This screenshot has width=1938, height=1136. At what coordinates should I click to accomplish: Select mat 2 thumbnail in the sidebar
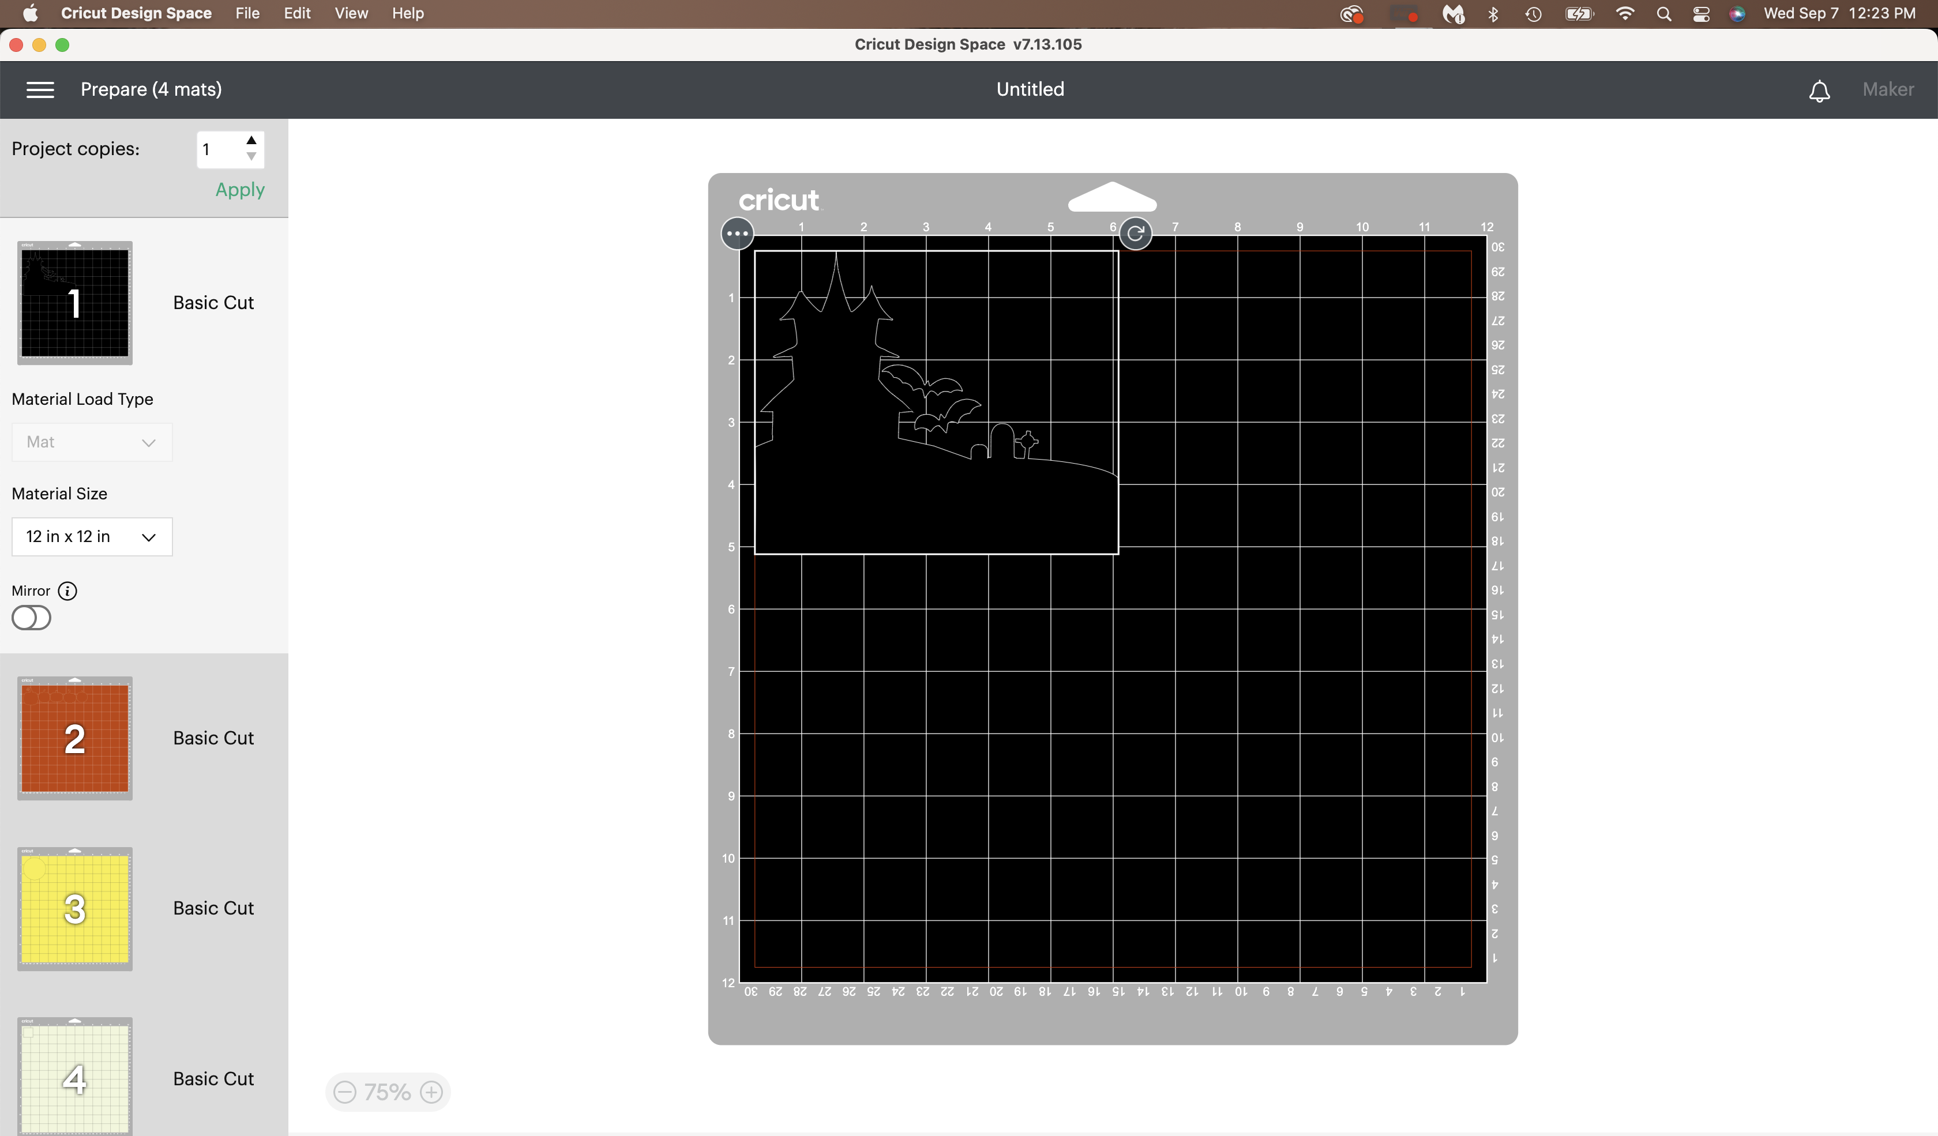(x=74, y=737)
